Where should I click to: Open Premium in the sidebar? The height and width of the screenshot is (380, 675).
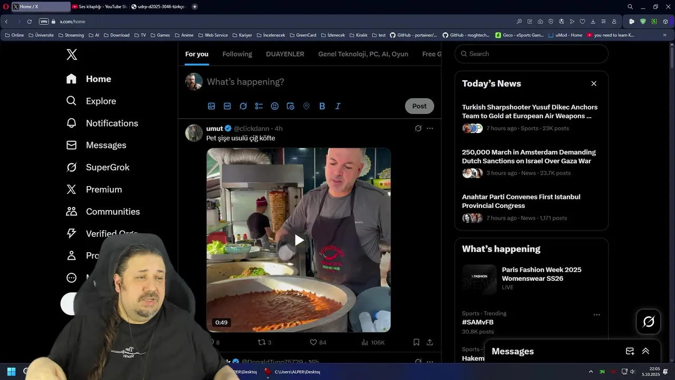(x=94, y=189)
